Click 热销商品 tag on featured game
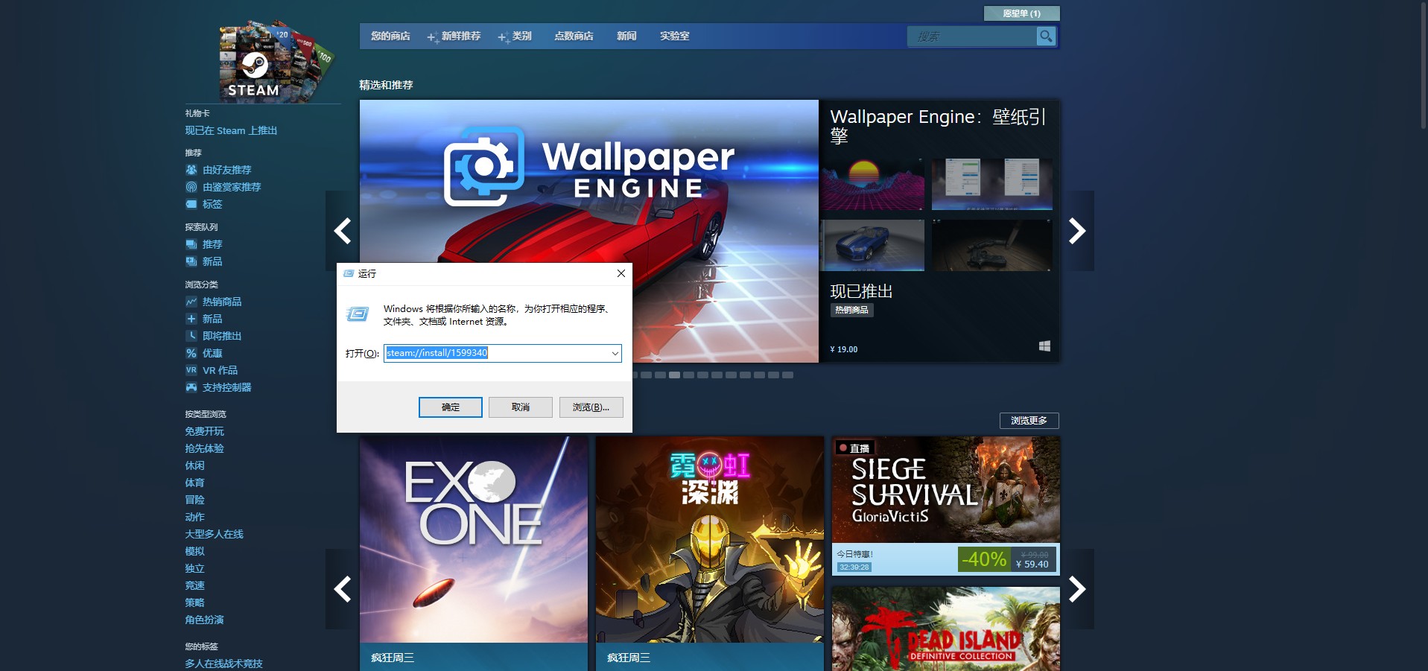Image resolution: width=1428 pixels, height=671 pixels. pyautogui.click(x=851, y=310)
